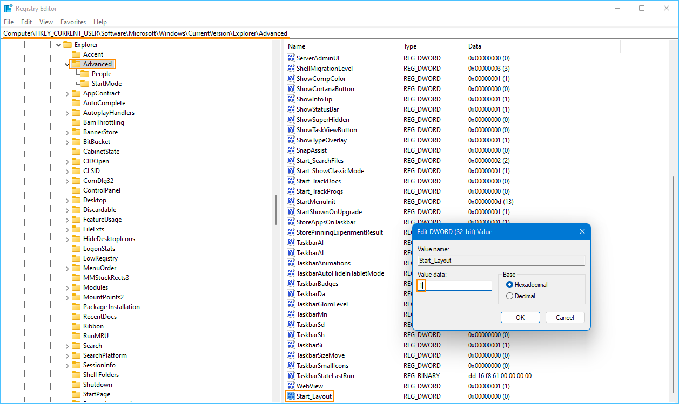Select the Package Installation tree item
This screenshot has width=679, height=404.
pyautogui.click(x=111, y=307)
